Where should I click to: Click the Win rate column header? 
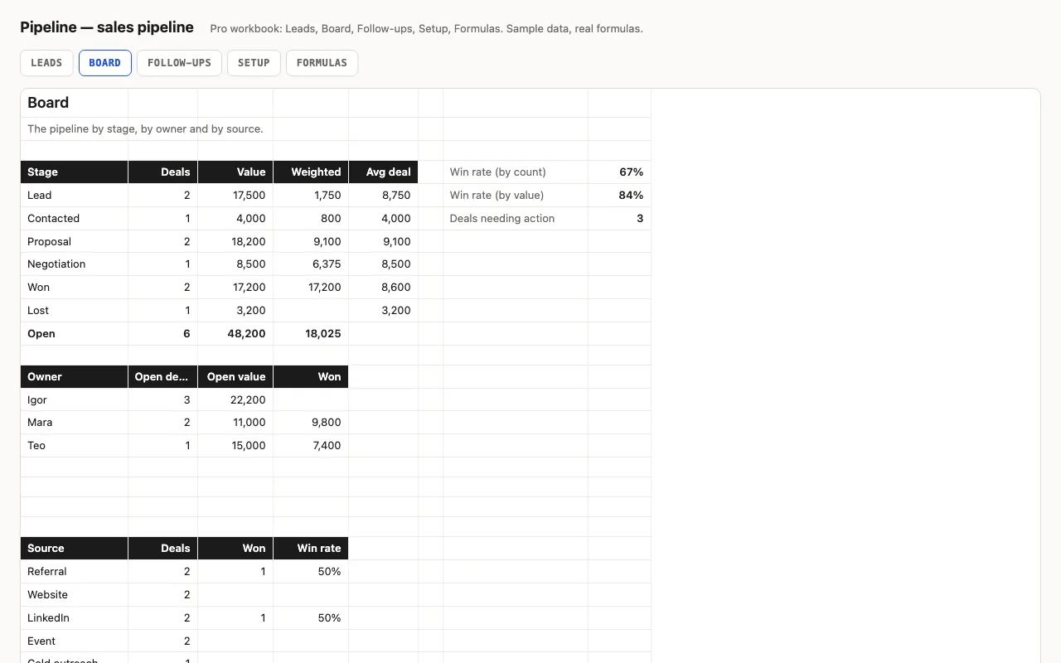[311, 549]
